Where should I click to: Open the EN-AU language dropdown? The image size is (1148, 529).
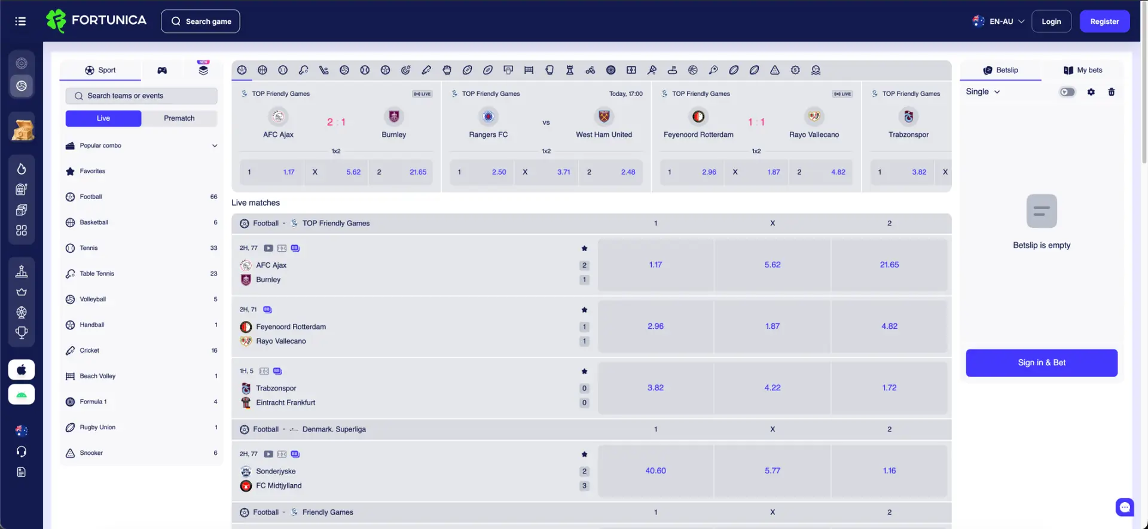(x=999, y=22)
